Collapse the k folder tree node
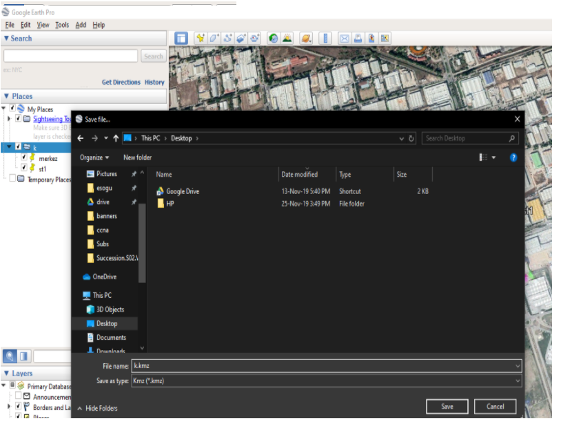 pos(9,147)
